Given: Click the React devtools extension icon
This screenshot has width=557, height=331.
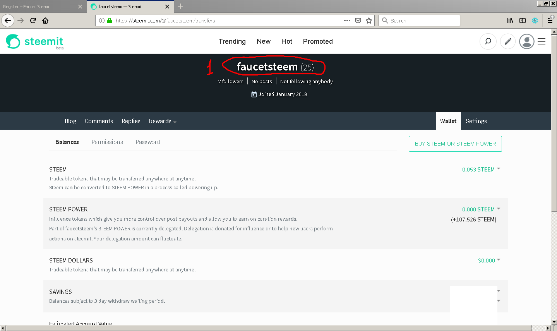Looking at the screenshot, I should 535,21.
